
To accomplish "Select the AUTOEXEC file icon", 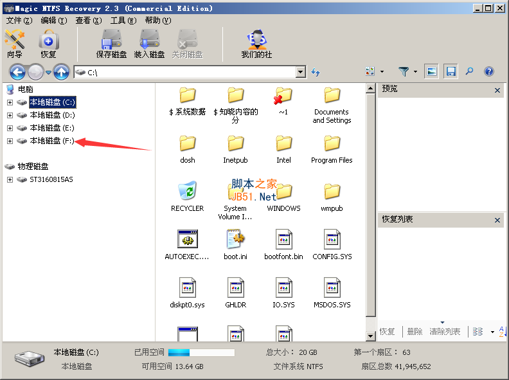I will tap(187, 244).
